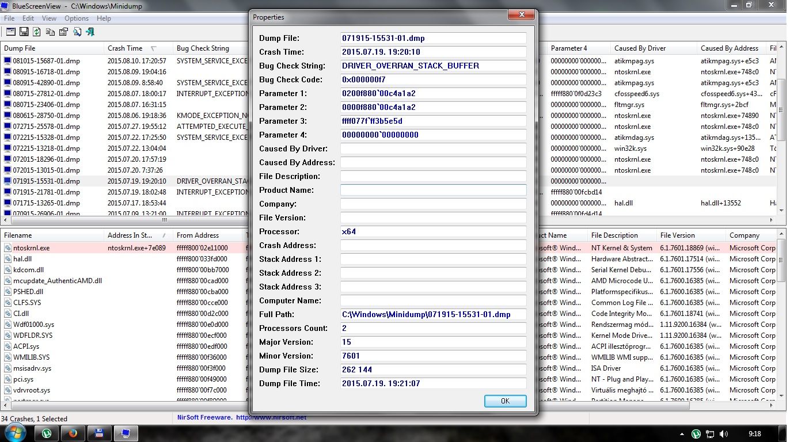Click win32k.sys+90e28 address cell

point(728,148)
